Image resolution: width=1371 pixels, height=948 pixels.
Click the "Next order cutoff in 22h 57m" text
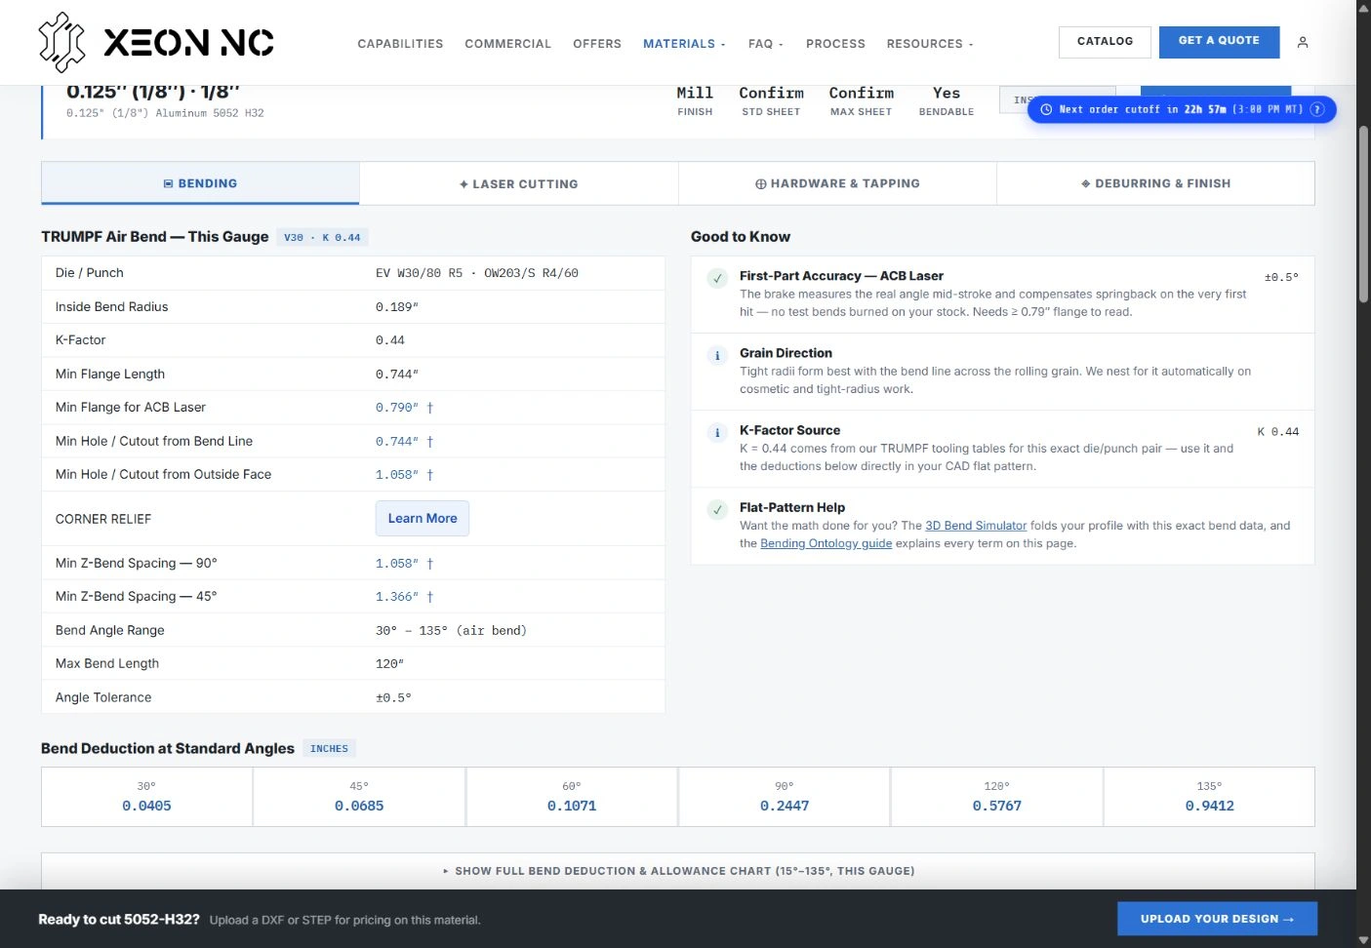pos(1143,109)
